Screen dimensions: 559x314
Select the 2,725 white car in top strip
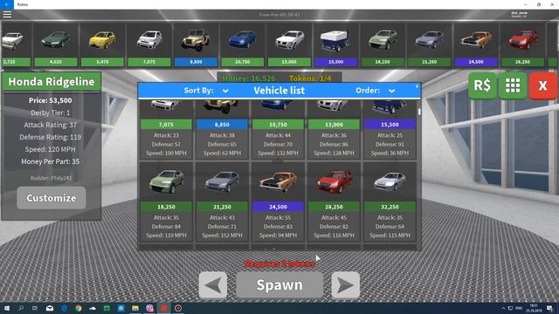click(16, 44)
